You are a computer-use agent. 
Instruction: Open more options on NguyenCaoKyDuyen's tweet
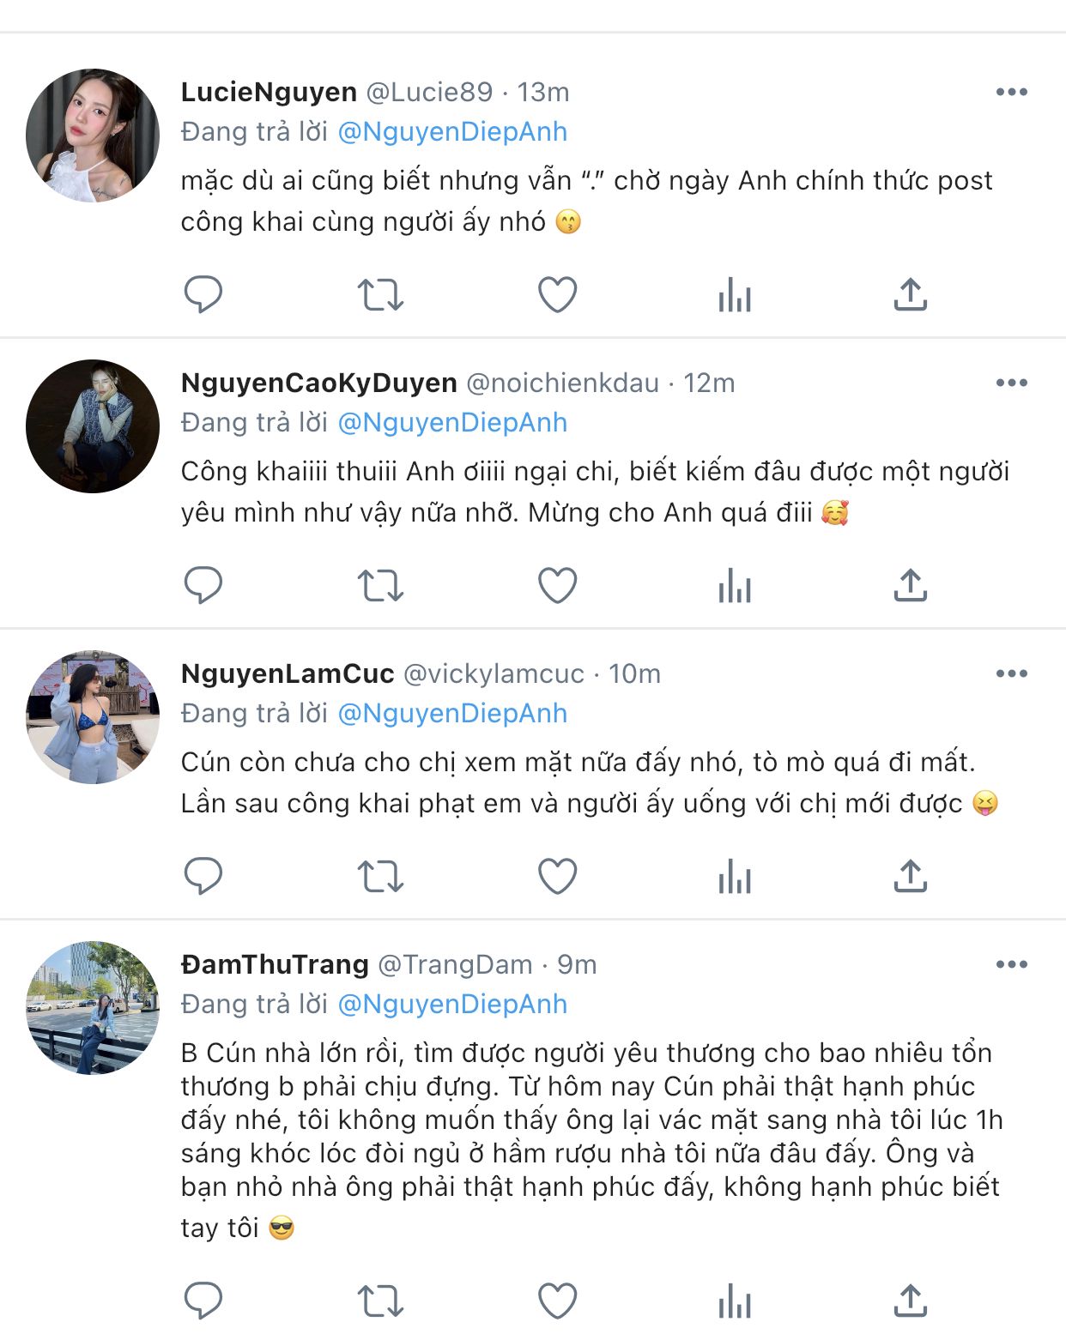(x=1011, y=383)
